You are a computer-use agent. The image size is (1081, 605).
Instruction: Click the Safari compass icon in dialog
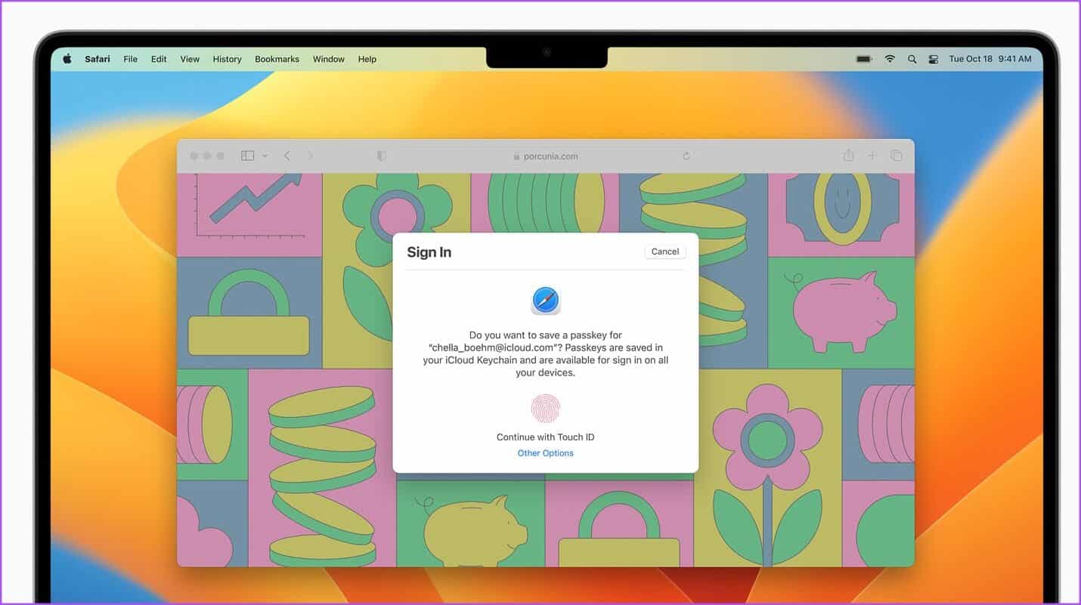point(546,301)
